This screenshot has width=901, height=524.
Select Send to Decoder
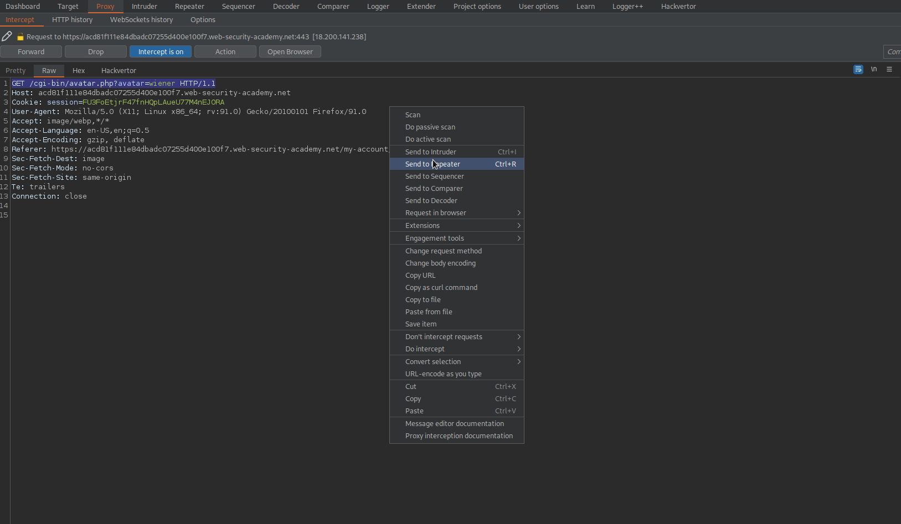point(457,200)
